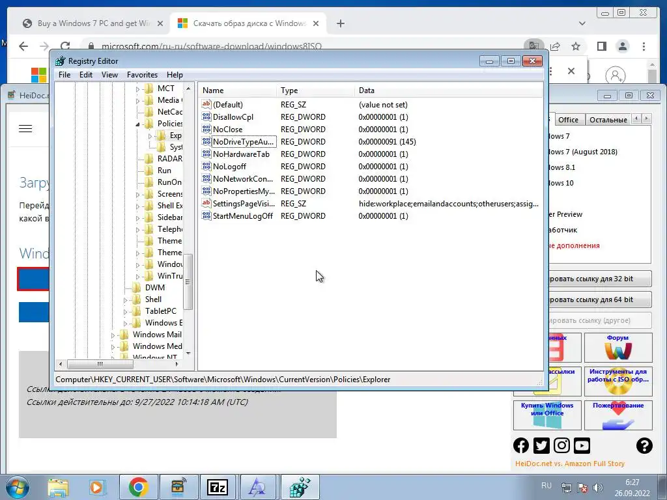
Task: Select the SettingsPageVisi... string value icon
Action: pyautogui.click(x=206, y=203)
